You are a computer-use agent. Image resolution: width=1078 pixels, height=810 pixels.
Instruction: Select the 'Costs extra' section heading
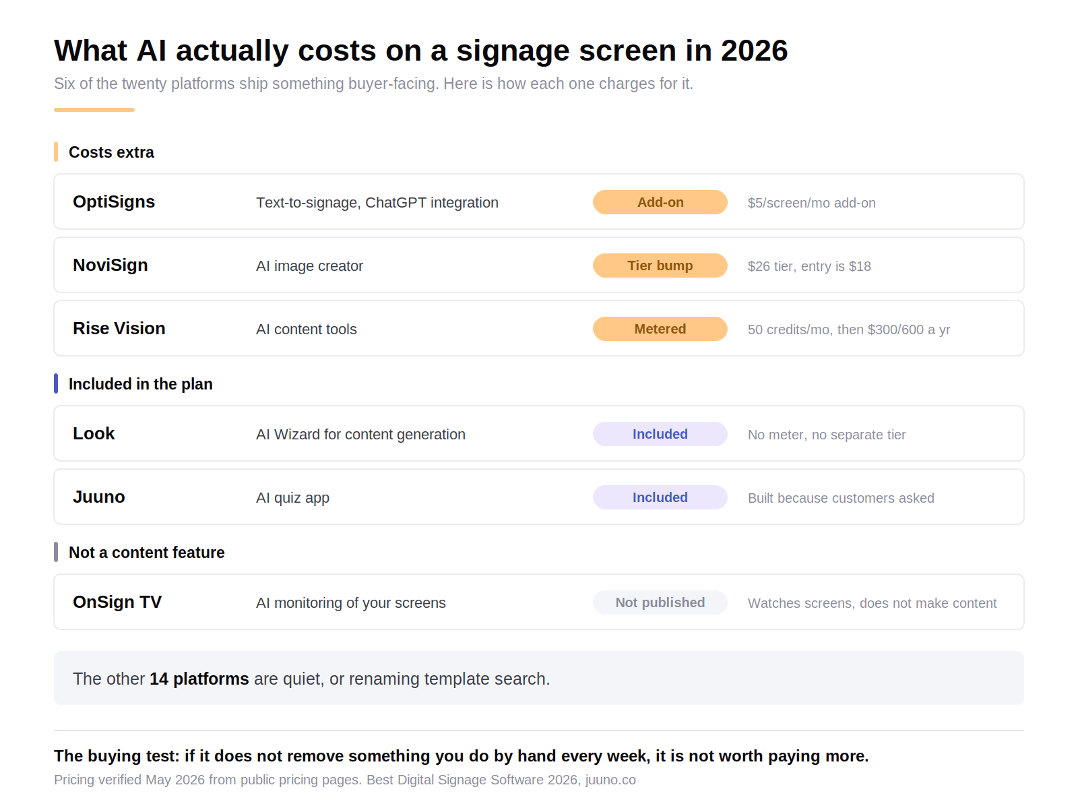pyautogui.click(x=111, y=152)
